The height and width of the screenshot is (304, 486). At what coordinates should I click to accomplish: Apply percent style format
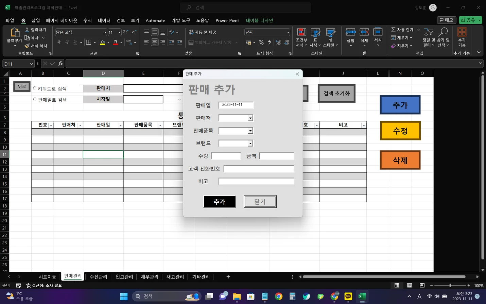click(261, 42)
